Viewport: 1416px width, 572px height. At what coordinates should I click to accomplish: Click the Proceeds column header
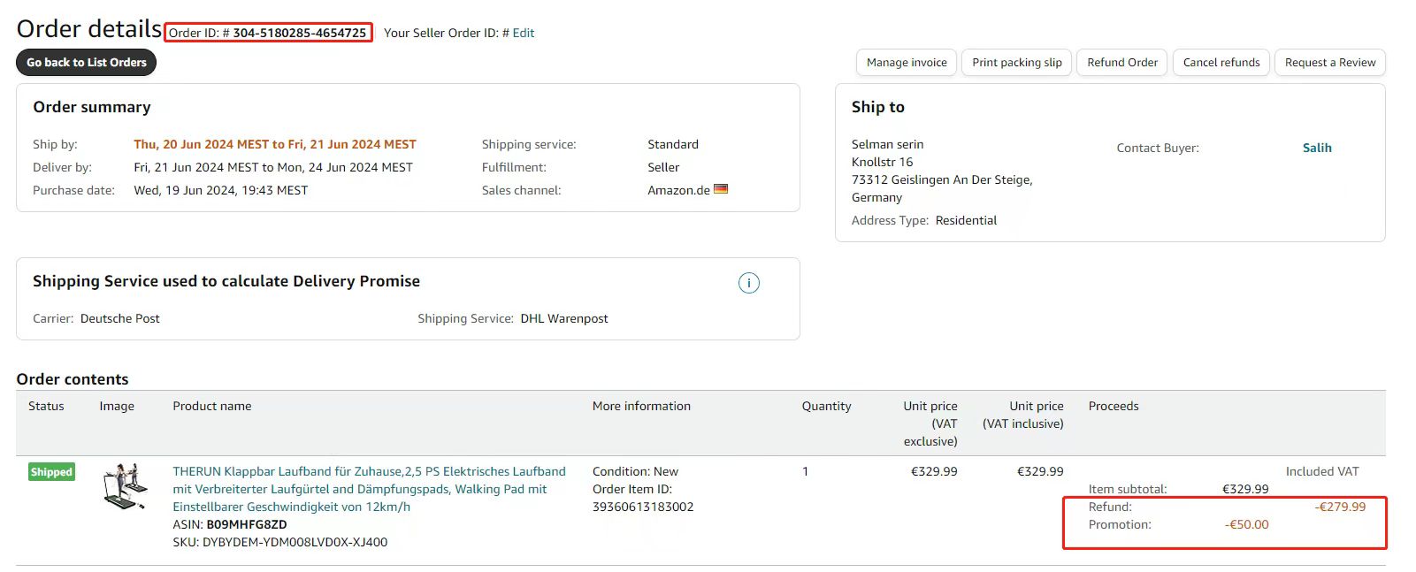(1113, 406)
